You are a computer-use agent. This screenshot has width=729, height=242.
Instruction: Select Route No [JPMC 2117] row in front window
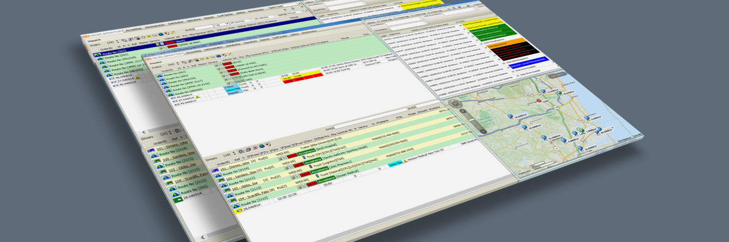pos(186,82)
